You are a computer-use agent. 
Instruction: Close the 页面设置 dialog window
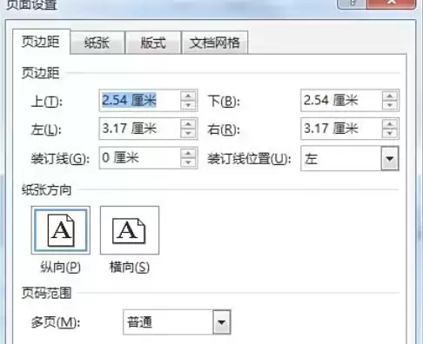point(392,3)
